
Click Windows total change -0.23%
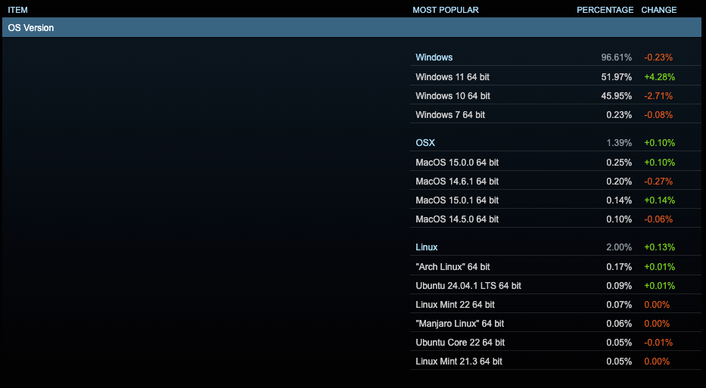(x=658, y=57)
